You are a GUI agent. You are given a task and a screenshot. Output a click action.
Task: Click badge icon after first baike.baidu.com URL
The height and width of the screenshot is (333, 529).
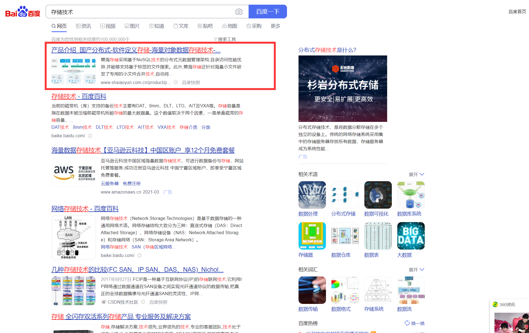coord(90,136)
